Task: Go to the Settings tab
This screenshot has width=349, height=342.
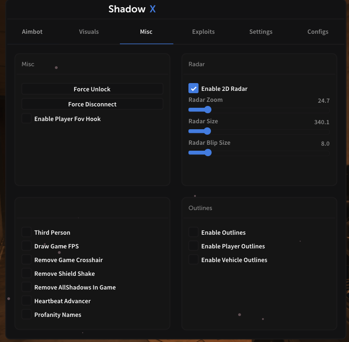Action: click(x=261, y=32)
